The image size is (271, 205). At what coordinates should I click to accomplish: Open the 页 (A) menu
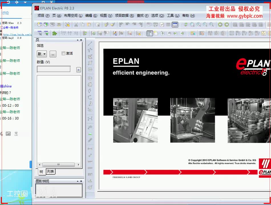pyautogui.click(x=57, y=16)
